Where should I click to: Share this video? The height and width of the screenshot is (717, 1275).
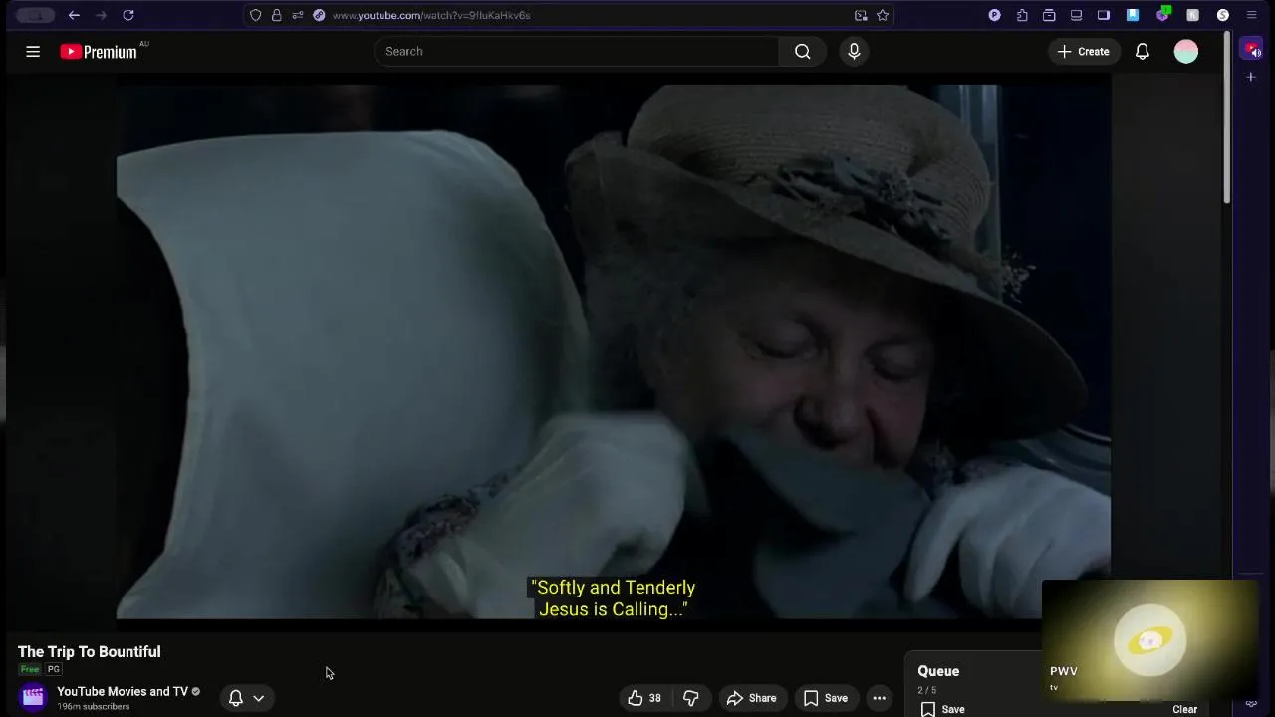pos(752,698)
